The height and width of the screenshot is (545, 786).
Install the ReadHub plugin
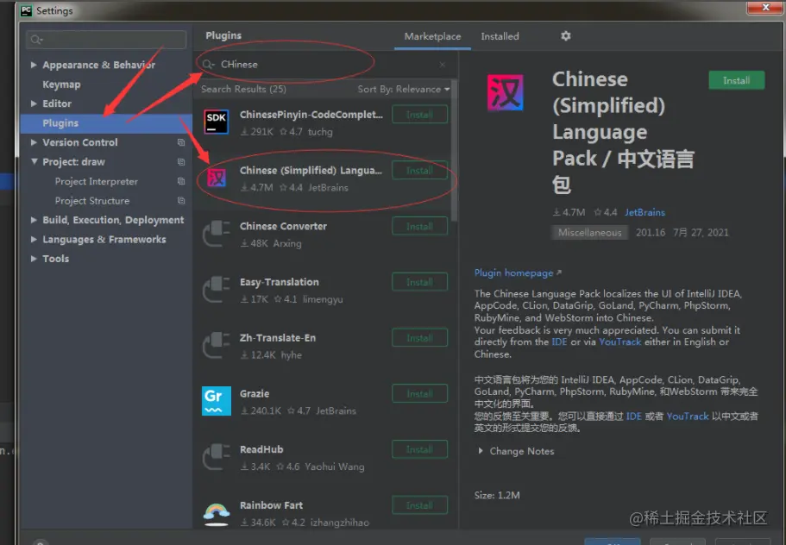(419, 450)
